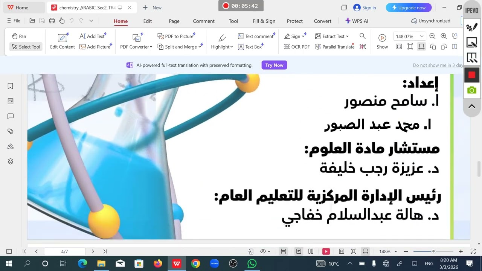Click the Try Now translation button
Screen dimensions: 482x271
tap(274, 65)
